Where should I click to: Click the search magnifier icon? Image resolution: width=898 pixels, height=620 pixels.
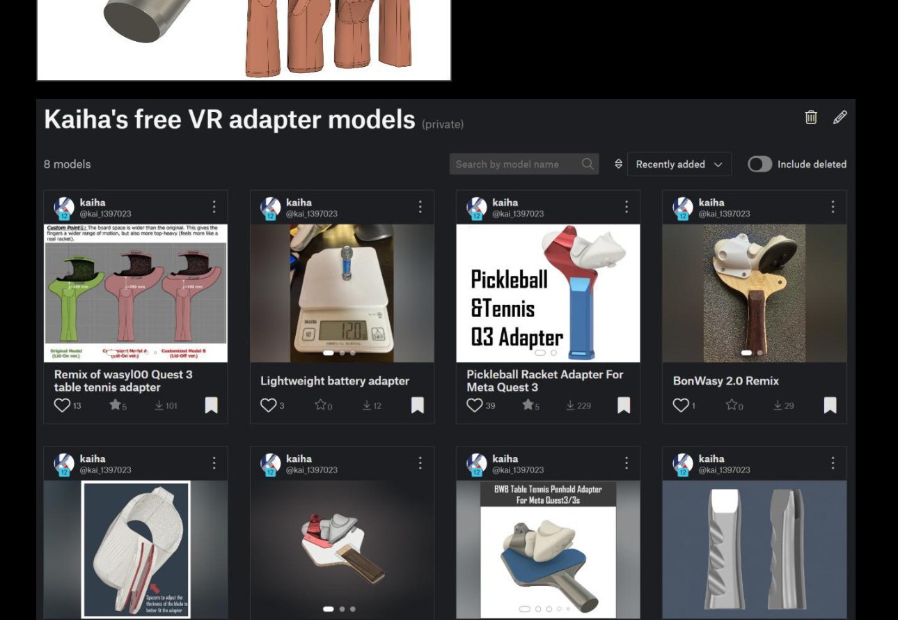click(x=588, y=164)
